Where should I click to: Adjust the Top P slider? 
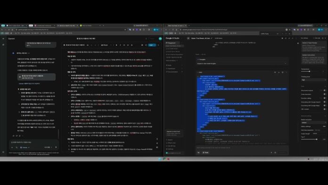[317, 139]
